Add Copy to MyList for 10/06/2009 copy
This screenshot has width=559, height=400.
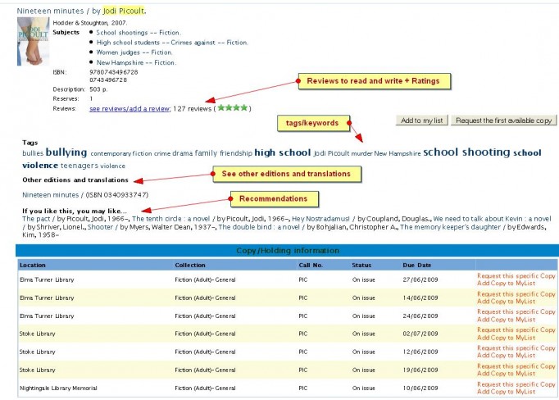coord(506,392)
